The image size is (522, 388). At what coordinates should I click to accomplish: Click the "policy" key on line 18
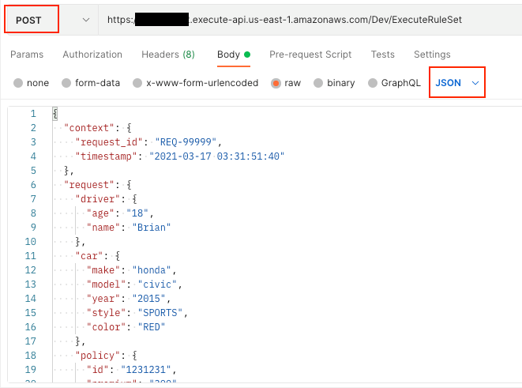(x=98, y=356)
